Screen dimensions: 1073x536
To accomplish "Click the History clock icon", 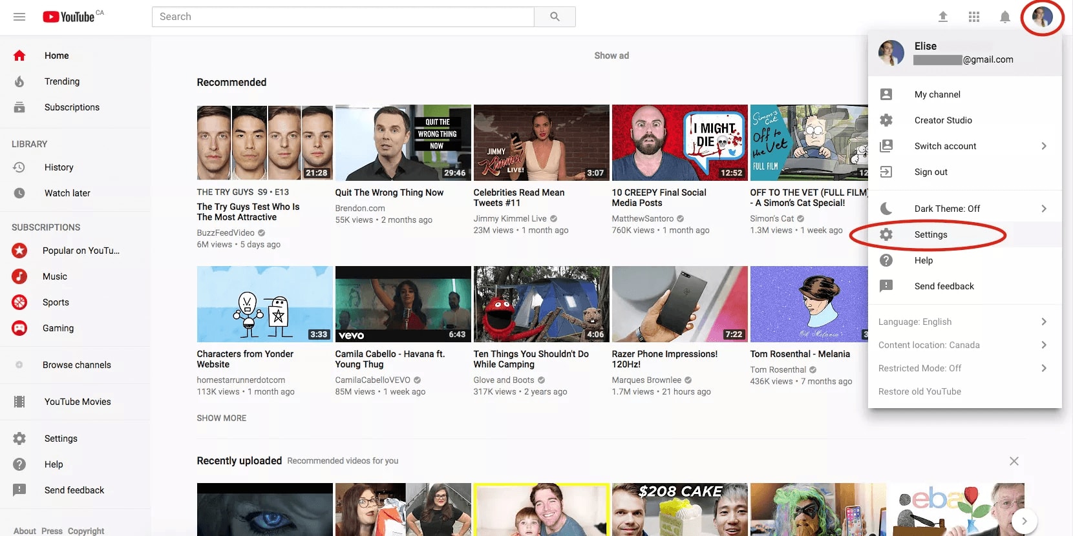I will pos(19,167).
